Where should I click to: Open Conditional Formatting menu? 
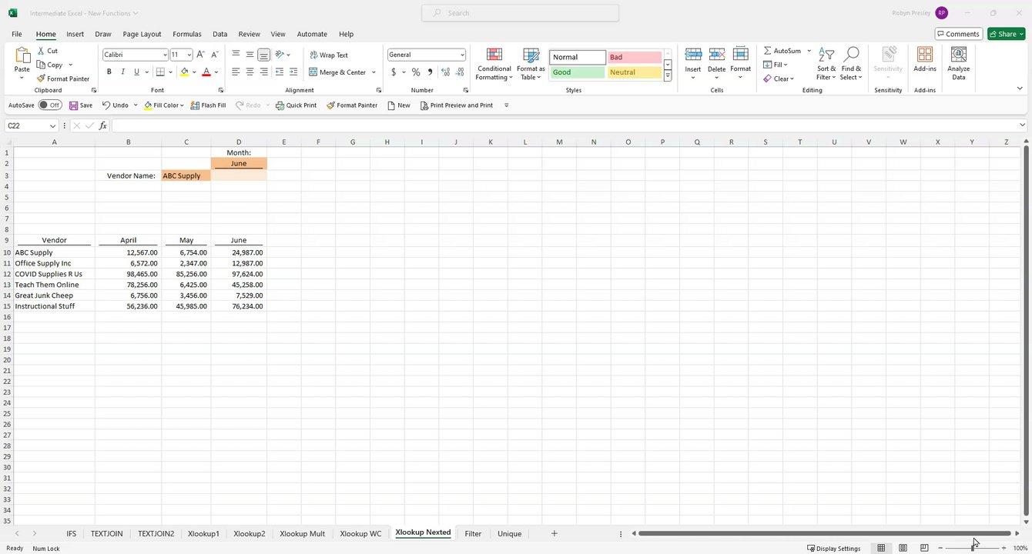494,64
